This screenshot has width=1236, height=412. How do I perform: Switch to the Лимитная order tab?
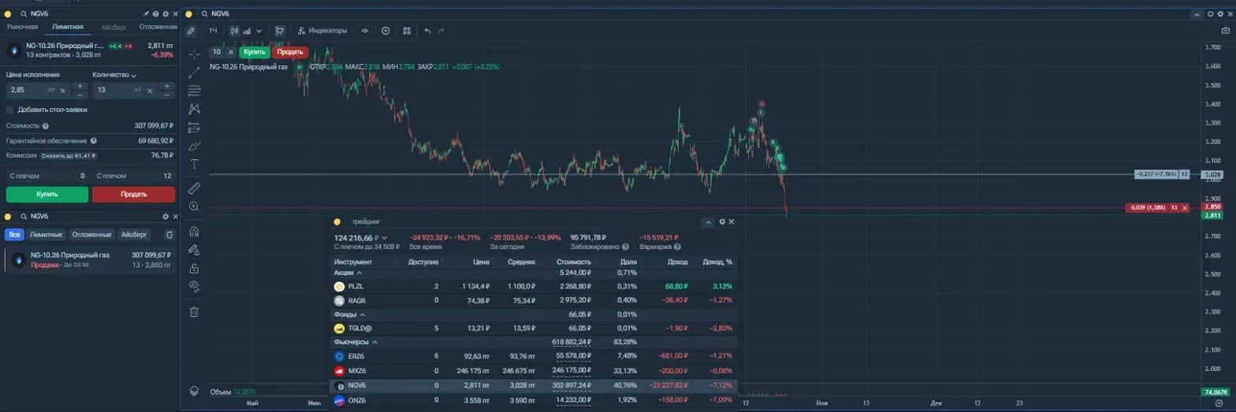(68, 27)
